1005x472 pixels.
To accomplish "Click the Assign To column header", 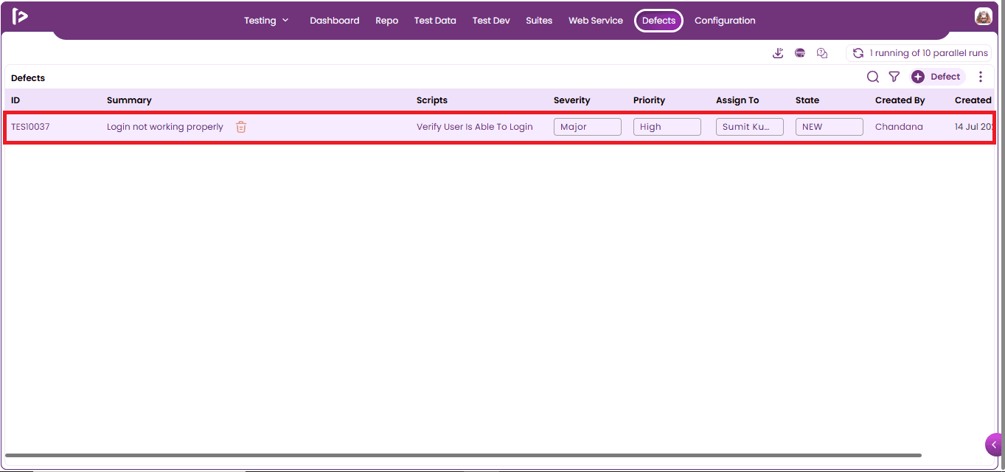I will 737,100.
